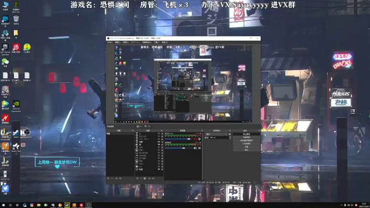The height and width of the screenshot is (208, 370).
Task: Click the transition duration stepper arrows
Action: coord(230,137)
